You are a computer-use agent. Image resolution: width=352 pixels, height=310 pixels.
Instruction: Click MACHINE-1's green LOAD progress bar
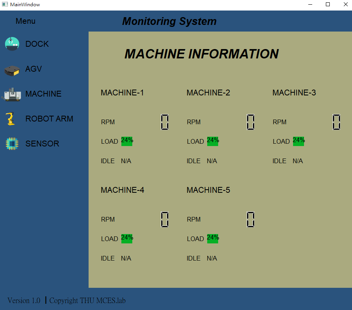point(127,141)
